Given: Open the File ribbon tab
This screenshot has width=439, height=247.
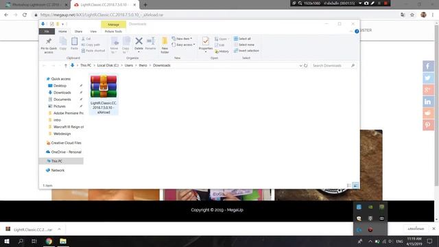Looking at the screenshot, I should [47, 32].
